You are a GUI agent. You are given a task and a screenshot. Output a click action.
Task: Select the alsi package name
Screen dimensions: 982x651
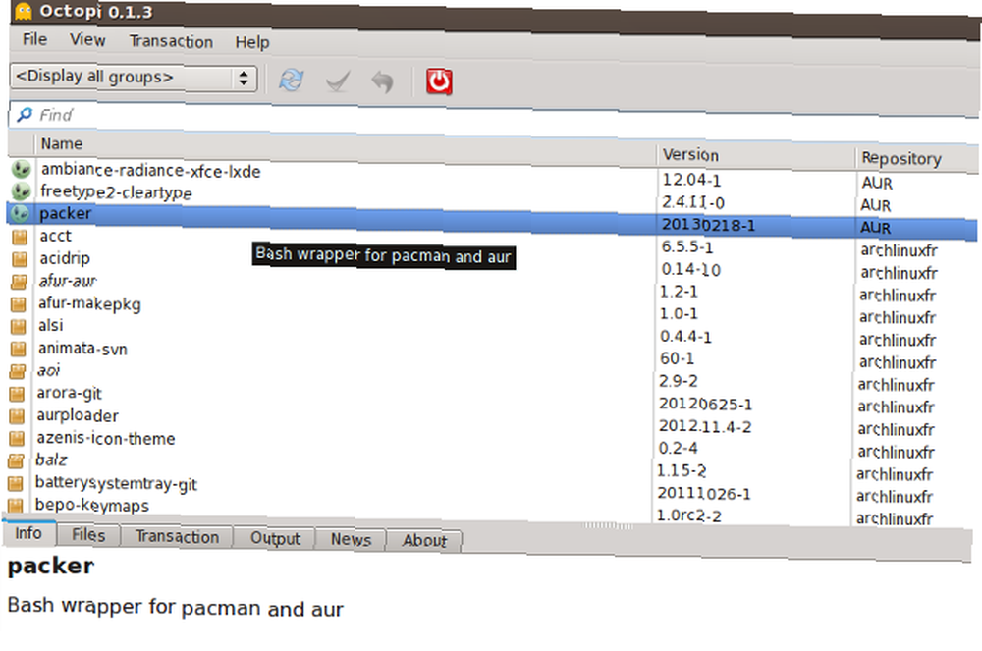click(50, 326)
